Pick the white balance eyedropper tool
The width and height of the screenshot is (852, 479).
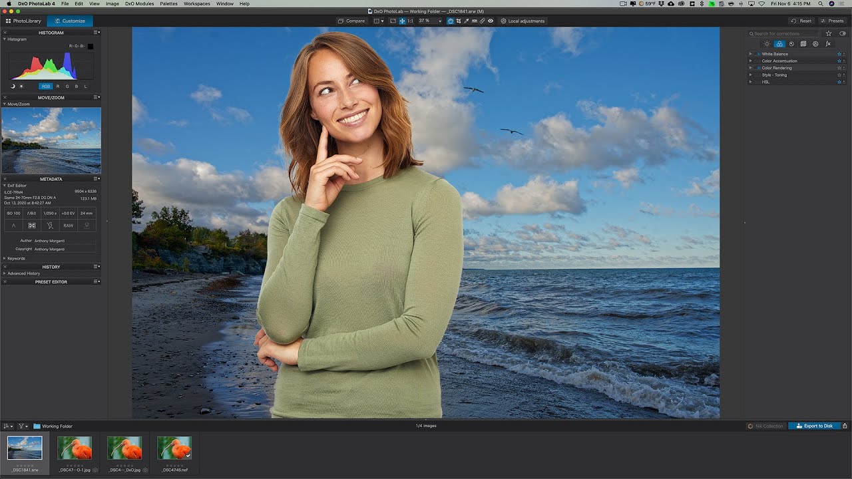point(467,21)
